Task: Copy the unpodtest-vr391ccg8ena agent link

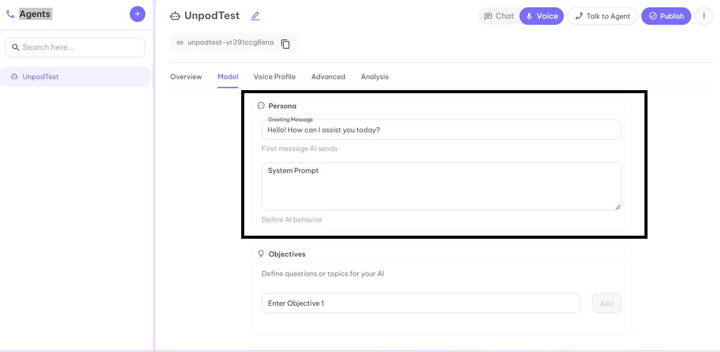Action: 286,43
